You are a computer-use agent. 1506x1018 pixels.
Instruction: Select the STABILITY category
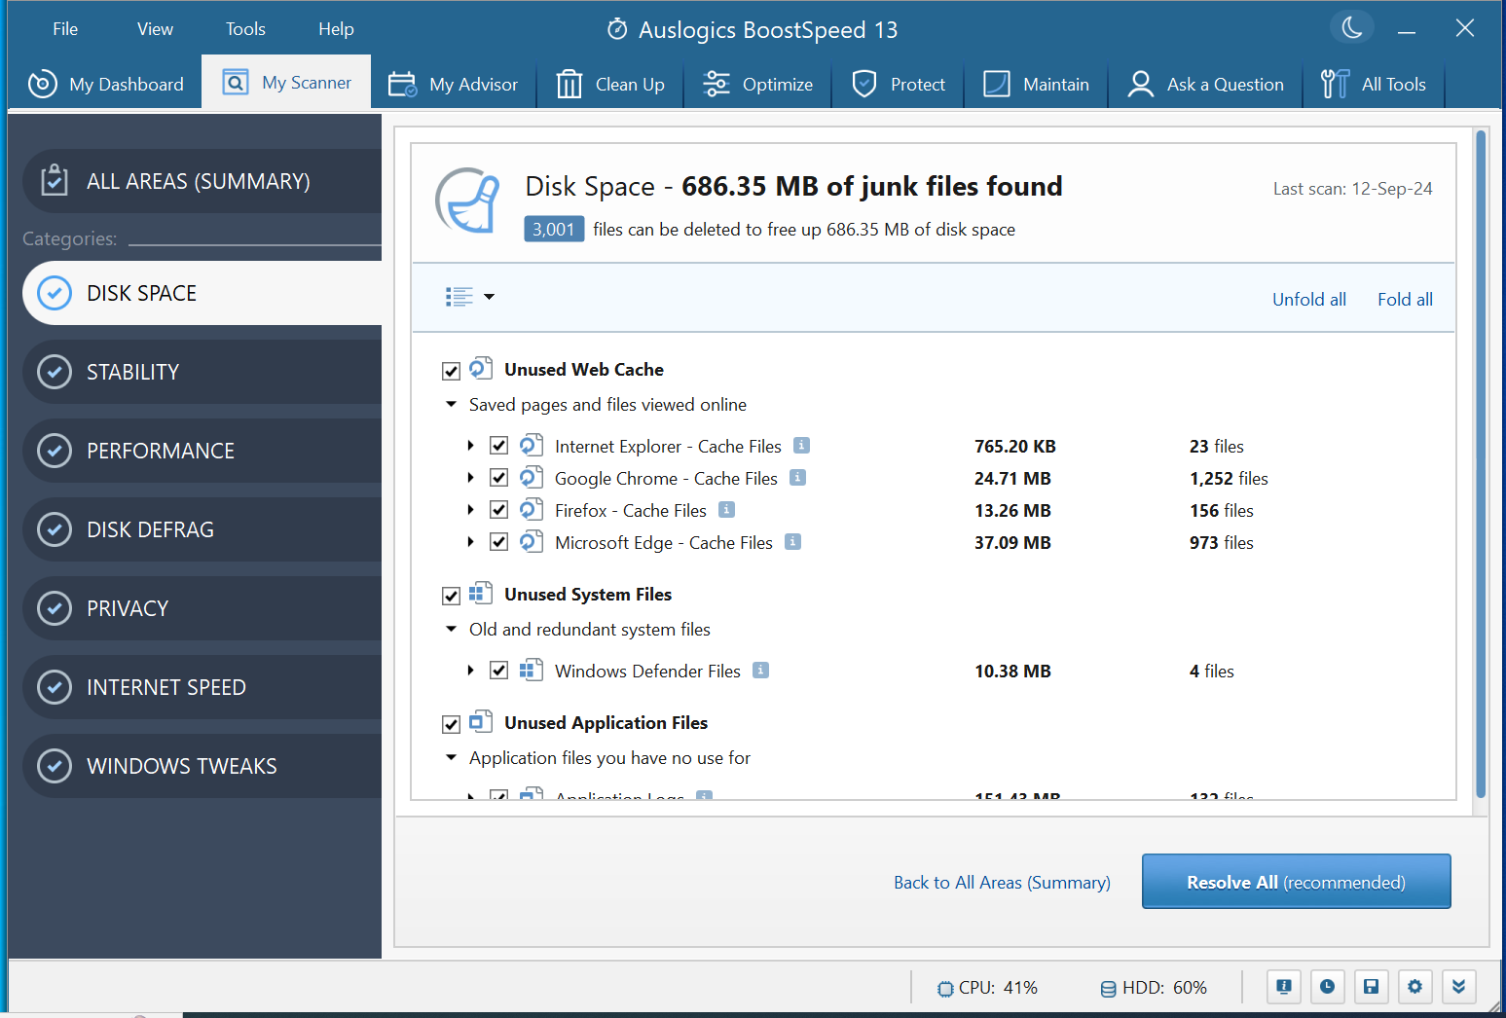(202, 372)
